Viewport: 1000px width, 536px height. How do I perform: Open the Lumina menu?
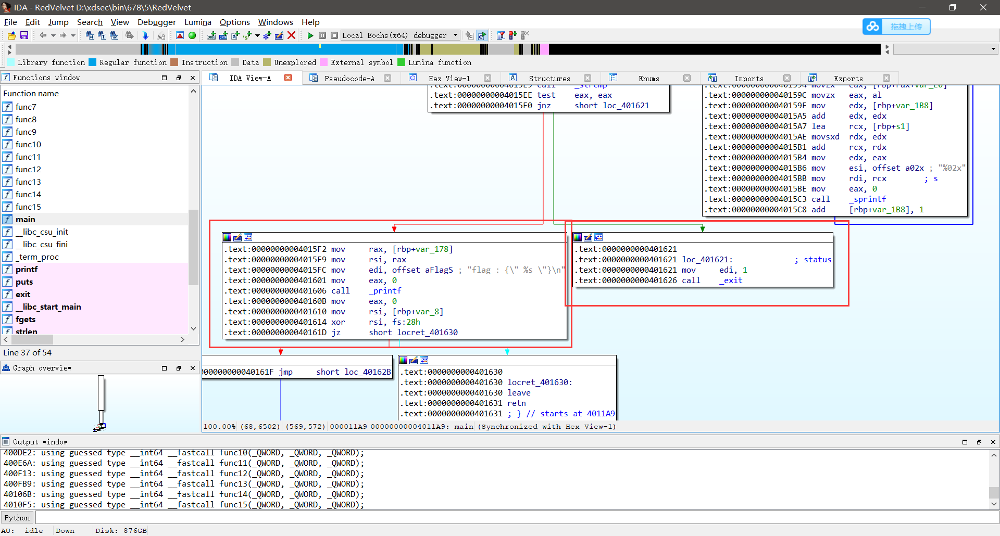198,22
